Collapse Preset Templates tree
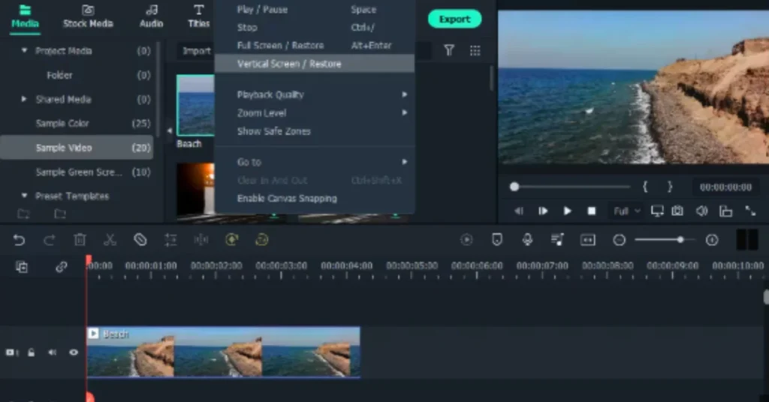This screenshot has height=402, width=769. coord(24,196)
